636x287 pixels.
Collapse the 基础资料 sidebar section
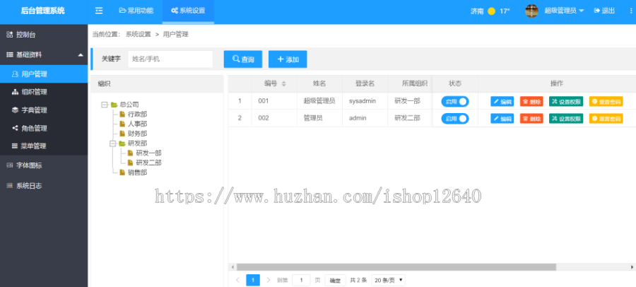(80, 54)
